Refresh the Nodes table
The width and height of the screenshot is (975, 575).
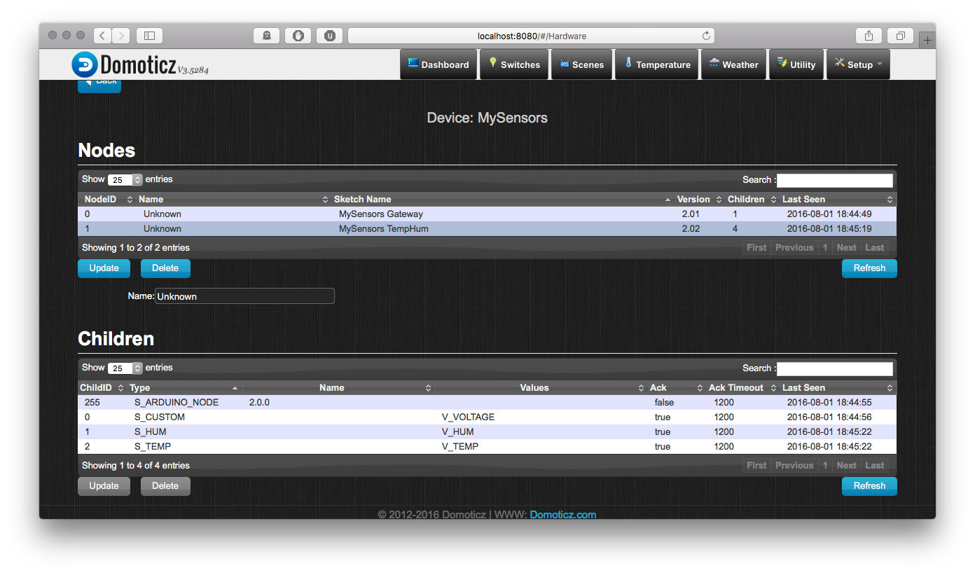pyautogui.click(x=869, y=268)
